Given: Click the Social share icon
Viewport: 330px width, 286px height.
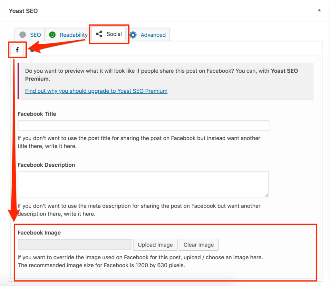Looking at the screenshot, I should 99,34.
